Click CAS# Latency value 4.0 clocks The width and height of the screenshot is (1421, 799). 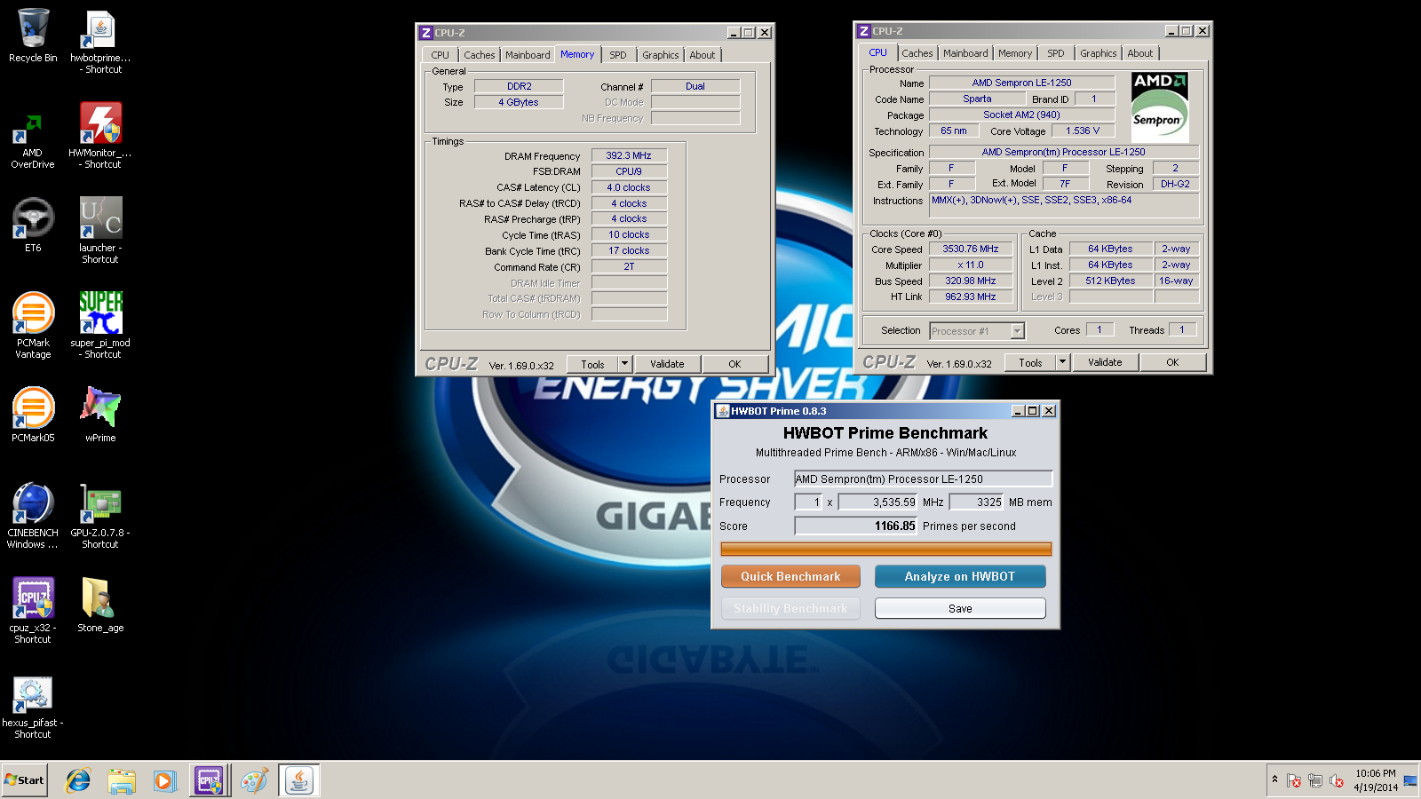point(629,187)
